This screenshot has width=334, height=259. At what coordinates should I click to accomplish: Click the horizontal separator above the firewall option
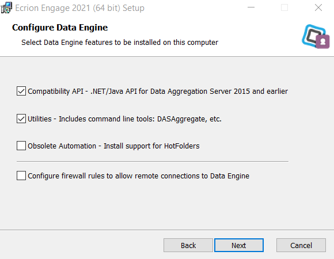pyautogui.click(x=153, y=162)
